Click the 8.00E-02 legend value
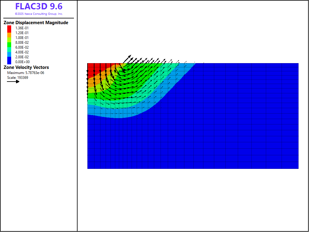This screenshot has height=232, width=309. (x=22, y=43)
